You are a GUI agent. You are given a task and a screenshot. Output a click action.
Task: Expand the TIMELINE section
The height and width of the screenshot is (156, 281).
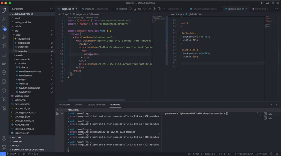tap(32, 141)
